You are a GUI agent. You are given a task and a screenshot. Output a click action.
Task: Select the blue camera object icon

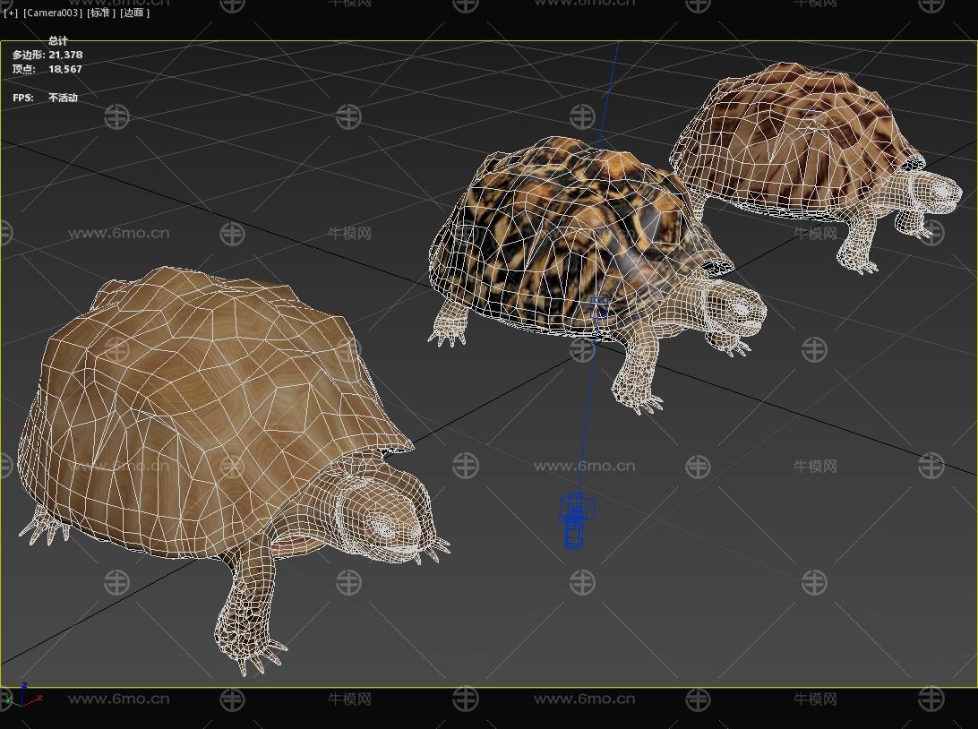576,520
